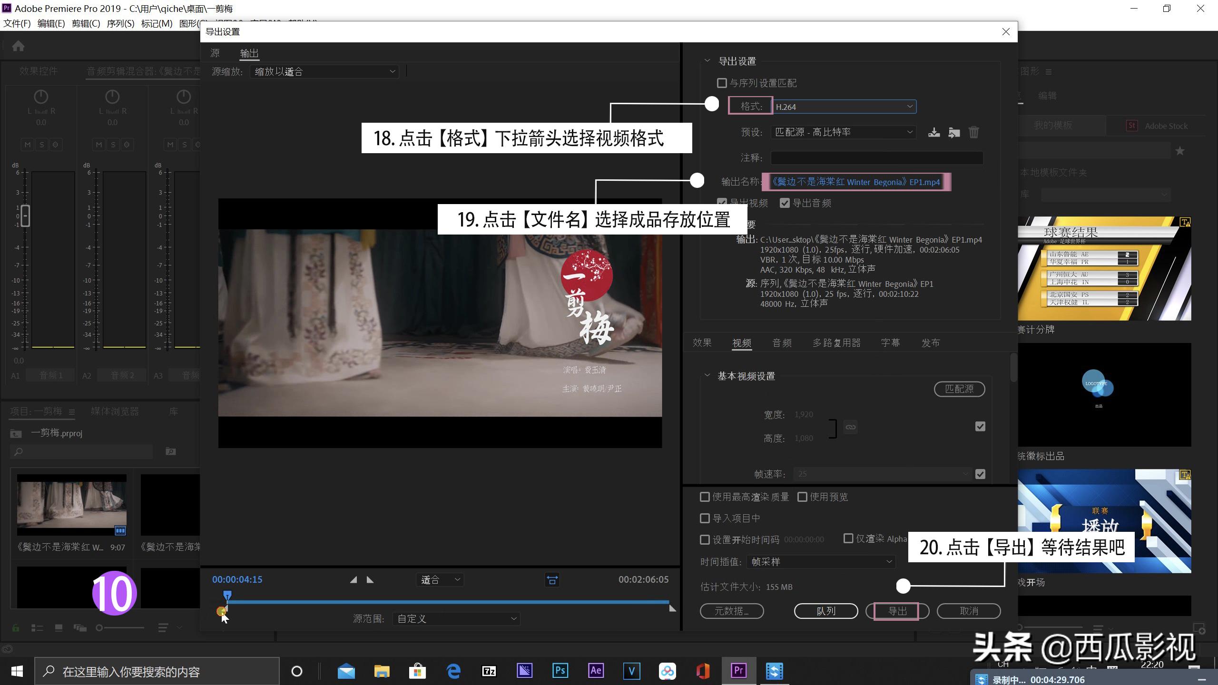Switch to the 视频 settings tab
Image resolution: width=1218 pixels, height=685 pixels.
tap(742, 342)
